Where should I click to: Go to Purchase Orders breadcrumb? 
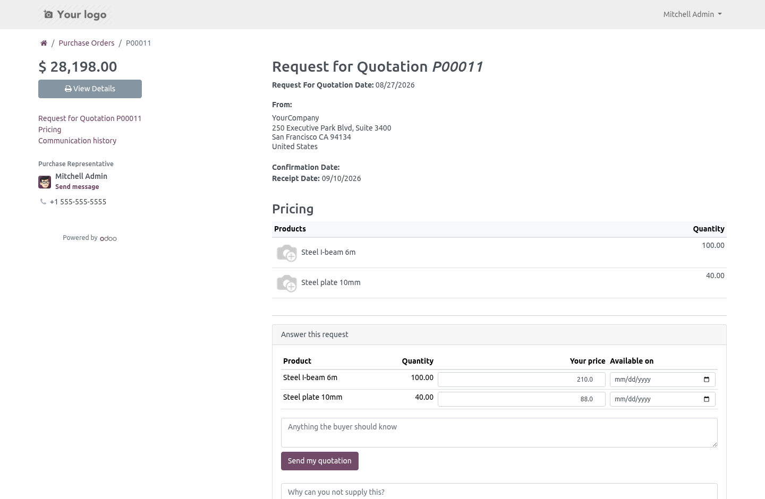pyautogui.click(x=87, y=43)
